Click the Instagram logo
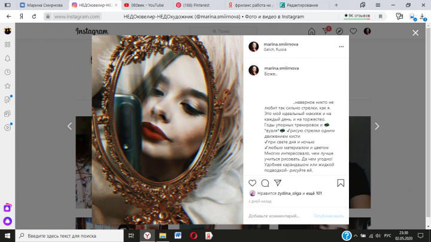Viewport: 431px width, 242px height. tap(92, 31)
